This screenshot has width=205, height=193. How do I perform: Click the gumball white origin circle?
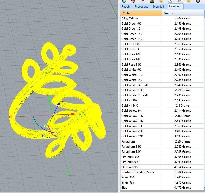coord(53,115)
